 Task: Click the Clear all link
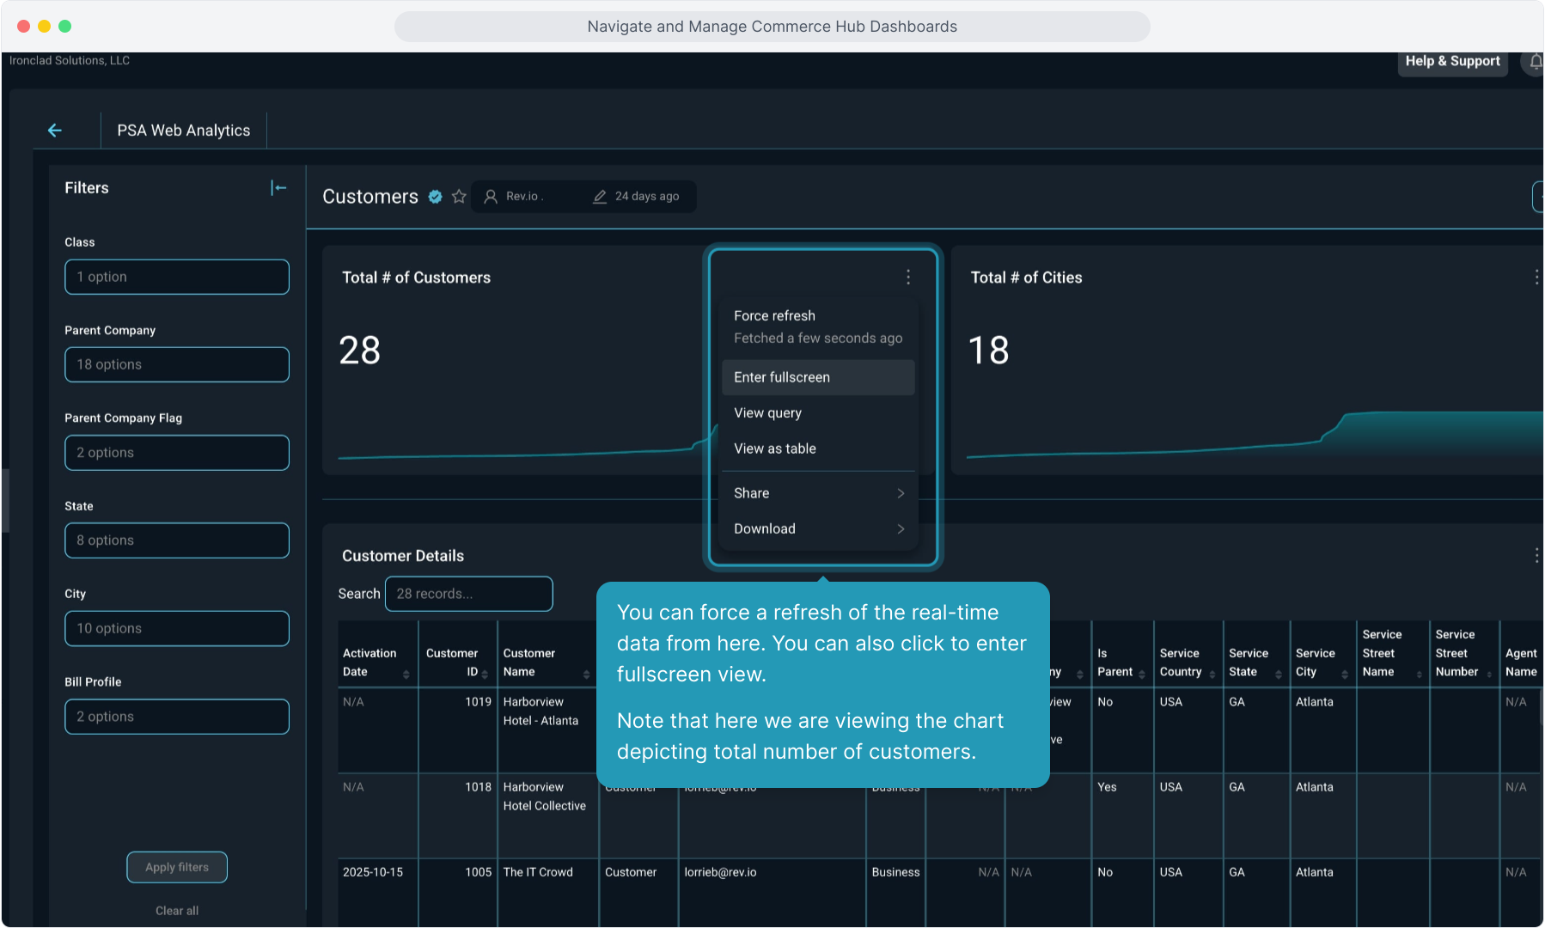[x=177, y=911]
